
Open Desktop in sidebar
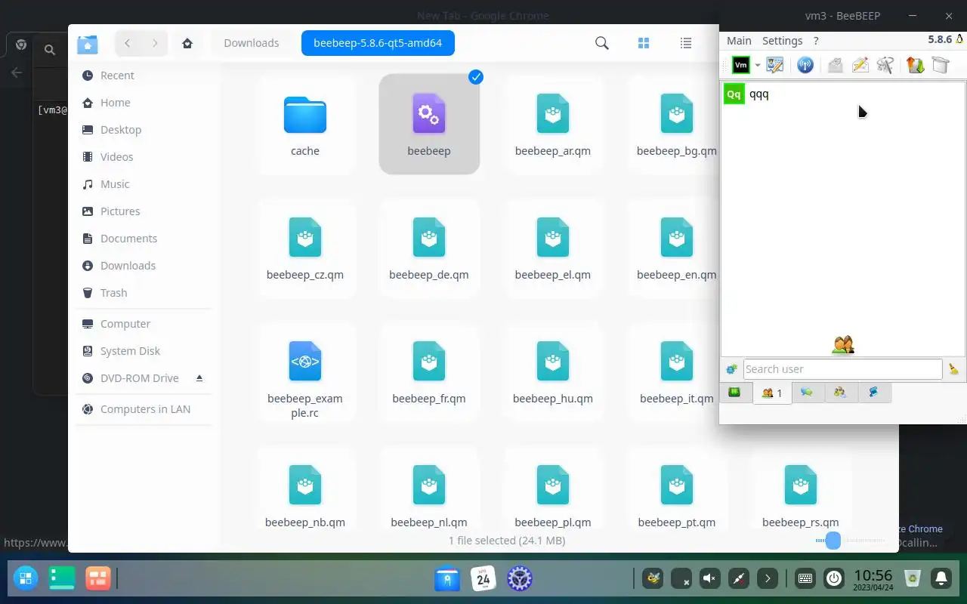[x=144, y=130]
